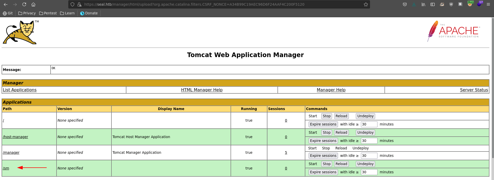
Task: Show the downloads panel arrow icon
Action: 414,4
